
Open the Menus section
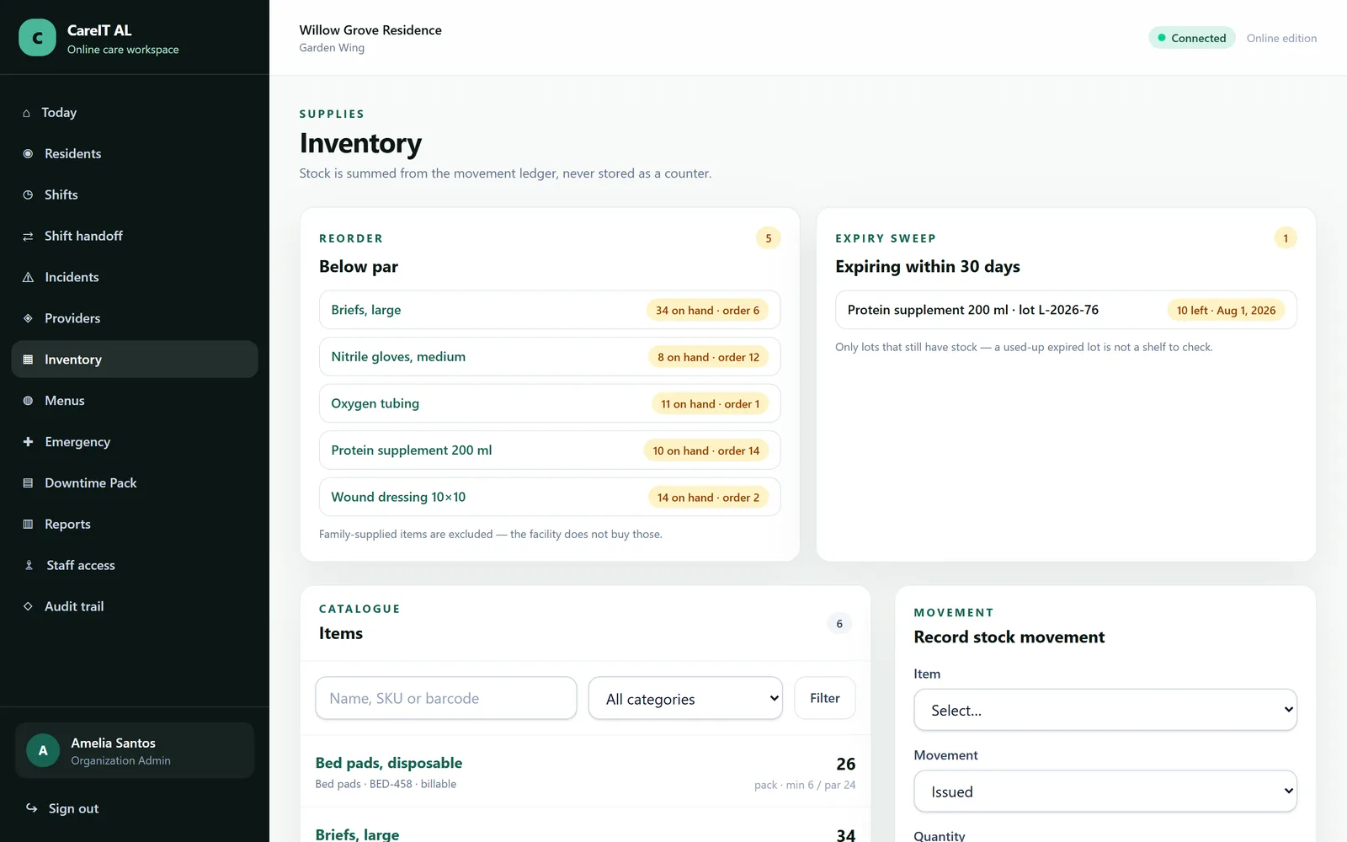[135, 401]
